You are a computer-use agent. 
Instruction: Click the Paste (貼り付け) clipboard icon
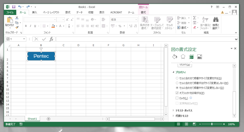tap(10, 20)
